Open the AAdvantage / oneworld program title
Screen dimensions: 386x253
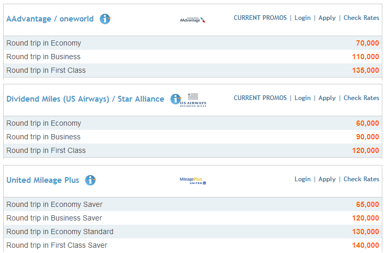pos(50,19)
